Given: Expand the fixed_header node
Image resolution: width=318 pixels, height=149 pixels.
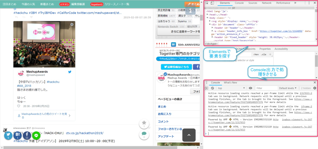Looking at the screenshot, I should (x=212, y=37).
